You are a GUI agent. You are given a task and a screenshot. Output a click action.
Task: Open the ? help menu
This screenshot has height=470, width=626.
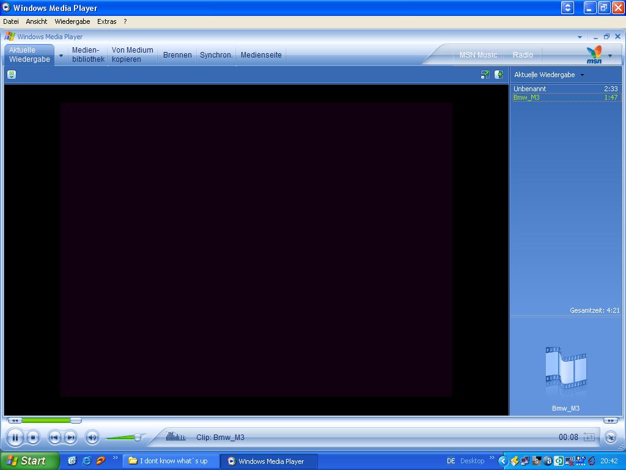(x=125, y=21)
